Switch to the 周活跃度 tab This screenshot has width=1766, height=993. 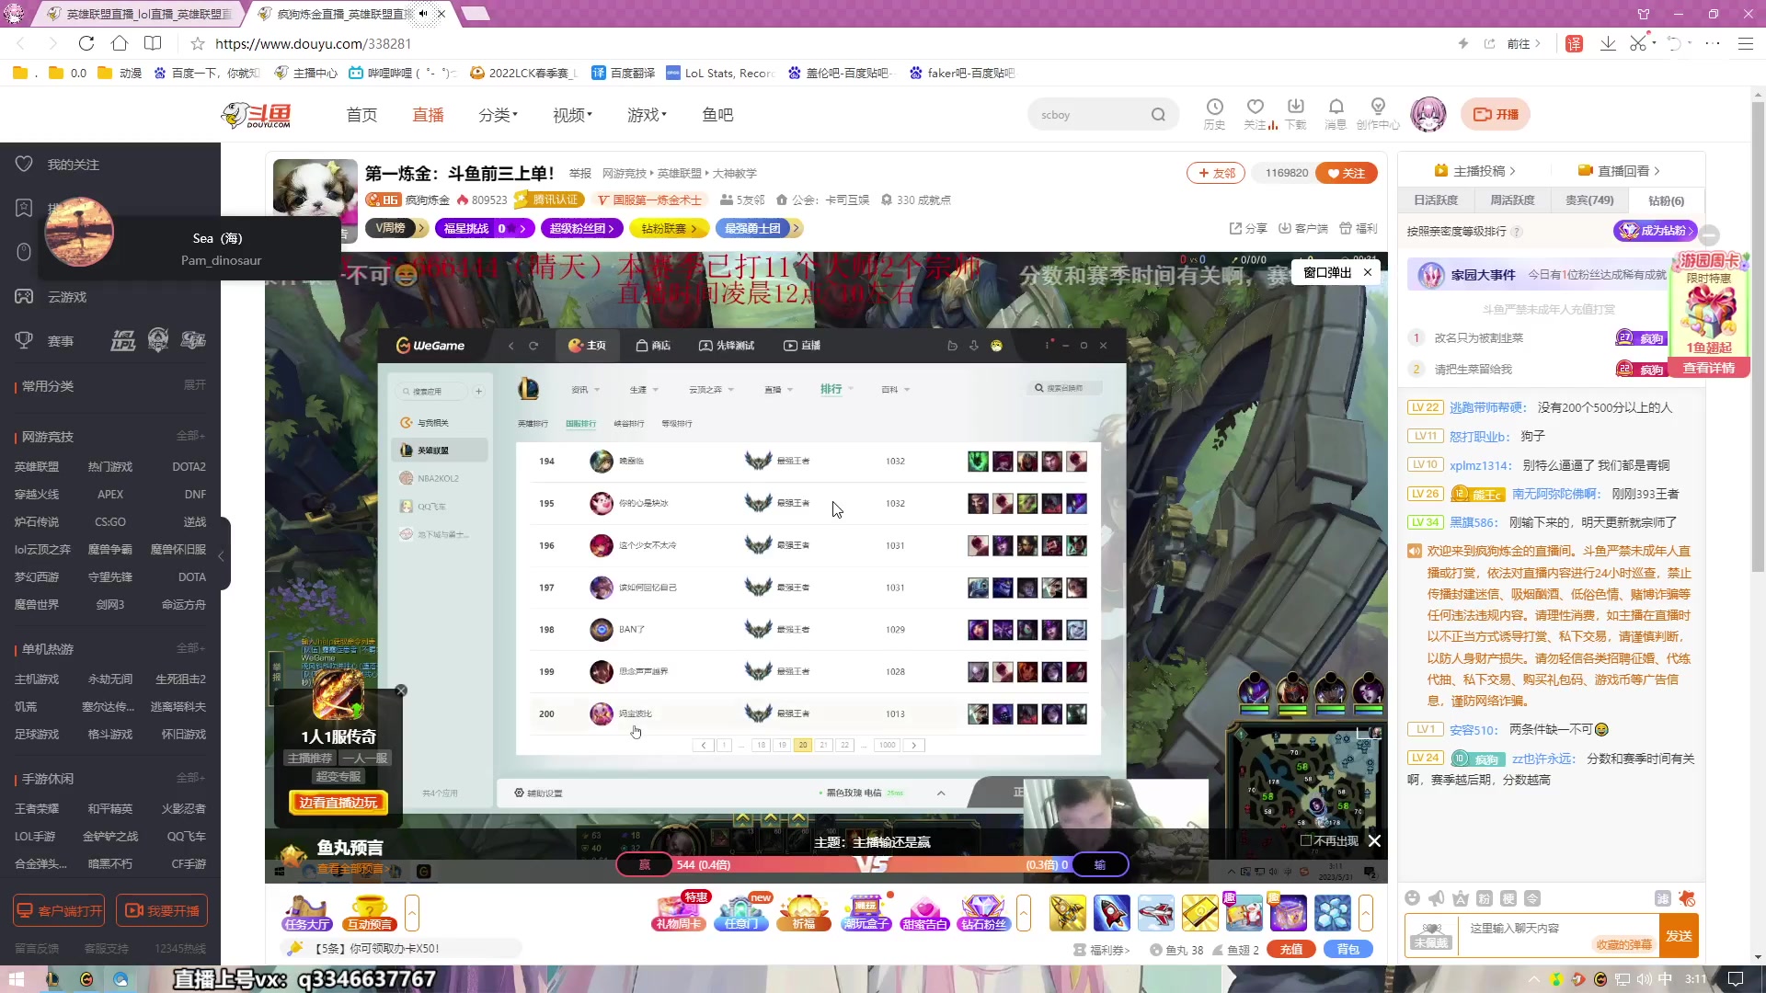click(x=1512, y=200)
